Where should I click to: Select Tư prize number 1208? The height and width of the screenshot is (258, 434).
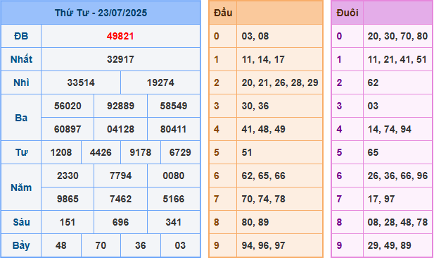[x=61, y=152]
